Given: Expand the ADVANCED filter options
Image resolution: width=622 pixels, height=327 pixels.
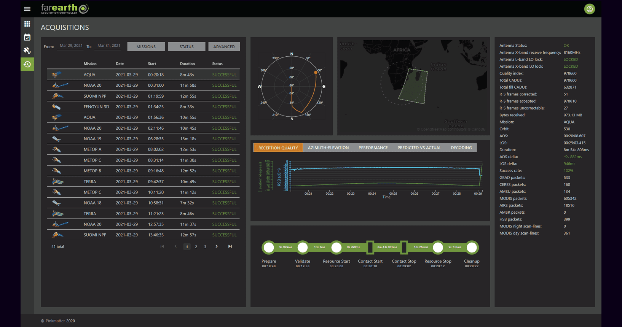Looking at the screenshot, I should point(224,46).
